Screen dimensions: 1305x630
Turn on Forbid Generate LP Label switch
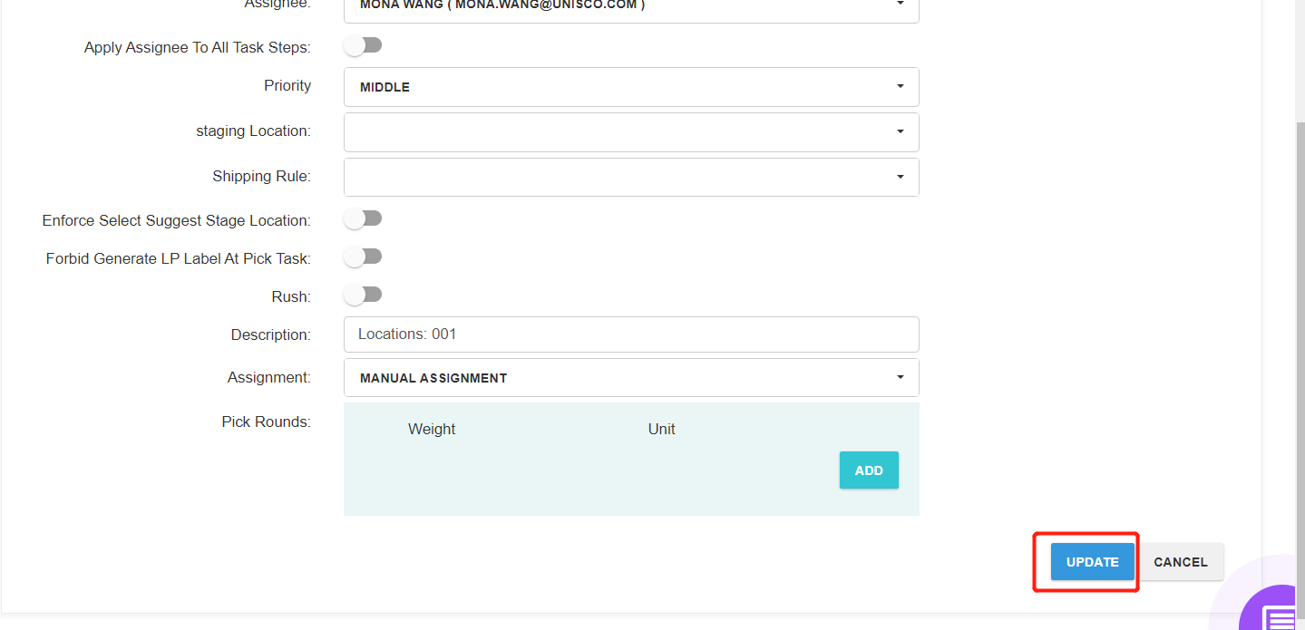363,257
